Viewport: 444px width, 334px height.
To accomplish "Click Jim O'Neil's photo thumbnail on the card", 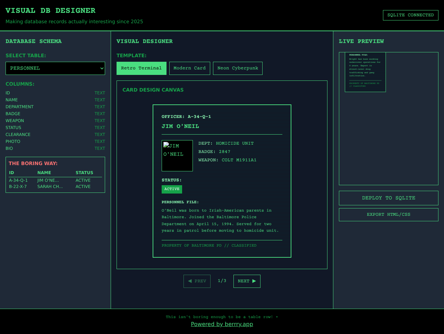I will tap(177, 155).
